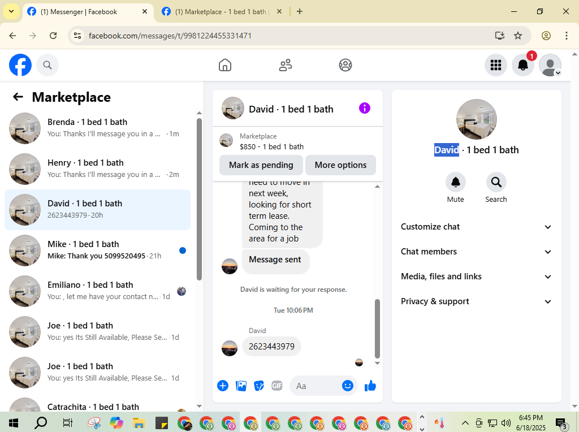Click the address bar URL
Screen dimensions: 579x432
170,36
